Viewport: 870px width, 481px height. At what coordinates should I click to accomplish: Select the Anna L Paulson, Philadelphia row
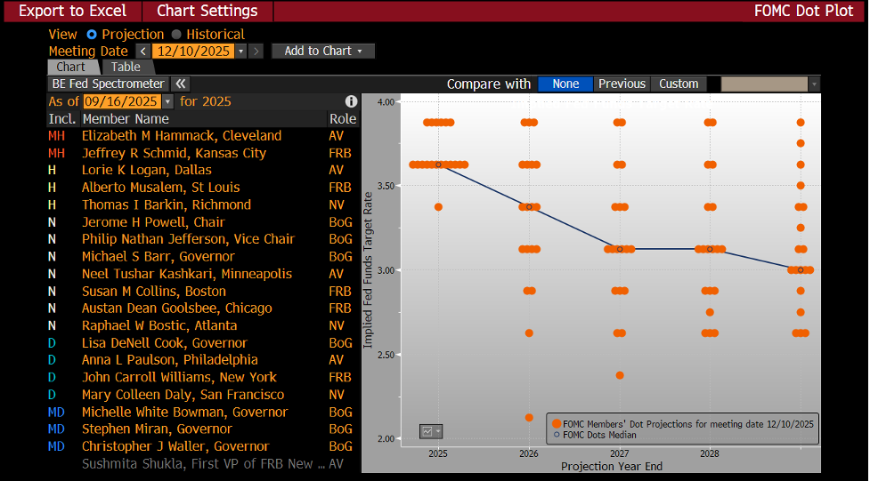(x=203, y=360)
